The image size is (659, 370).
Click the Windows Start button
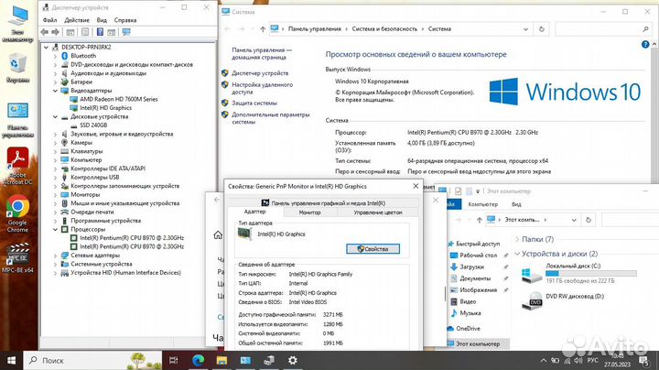coord(11,360)
